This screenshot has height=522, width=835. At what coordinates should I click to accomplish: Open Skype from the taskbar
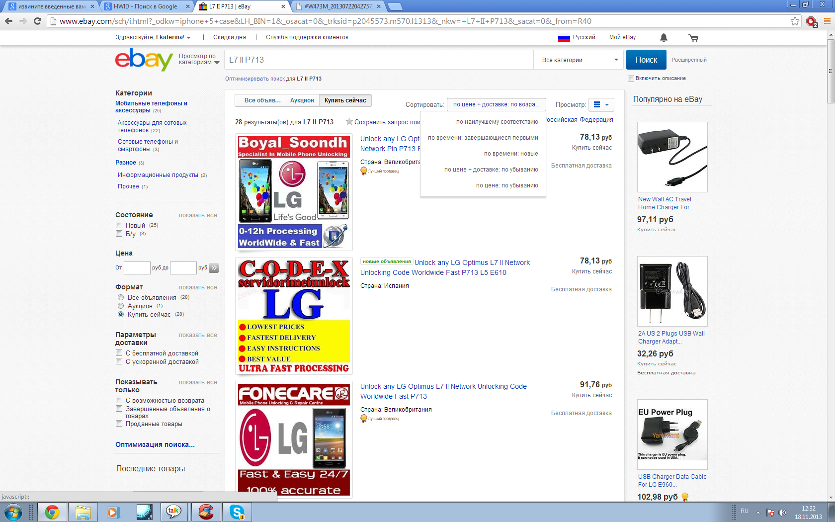coord(237,512)
